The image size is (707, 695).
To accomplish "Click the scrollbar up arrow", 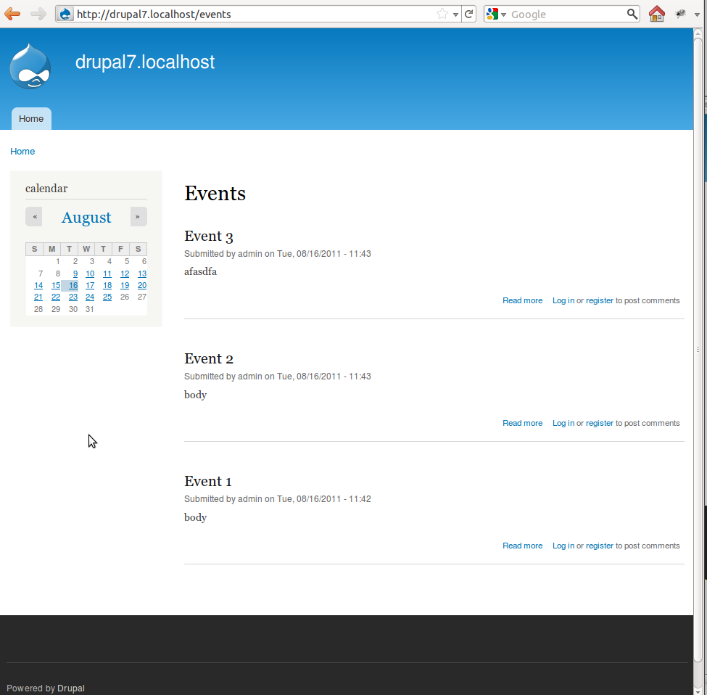I will [x=698, y=33].
